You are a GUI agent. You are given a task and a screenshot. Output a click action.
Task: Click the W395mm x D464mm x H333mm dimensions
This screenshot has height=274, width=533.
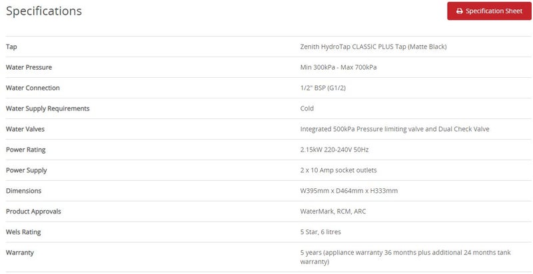[x=348, y=191]
